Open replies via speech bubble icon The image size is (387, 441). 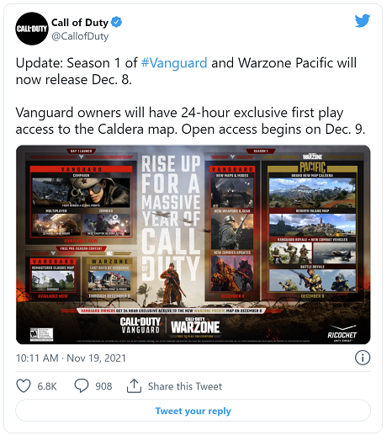pyautogui.click(x=82, y=385)
